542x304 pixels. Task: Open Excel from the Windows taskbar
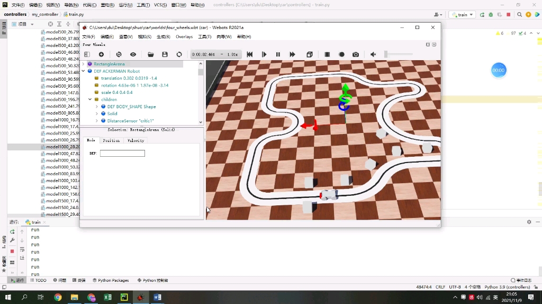(x=107, y=297)
